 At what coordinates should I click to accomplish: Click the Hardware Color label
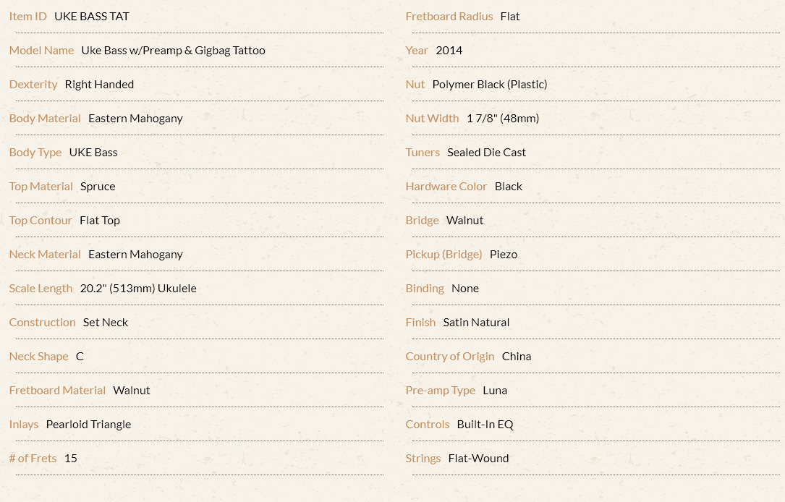446,187
